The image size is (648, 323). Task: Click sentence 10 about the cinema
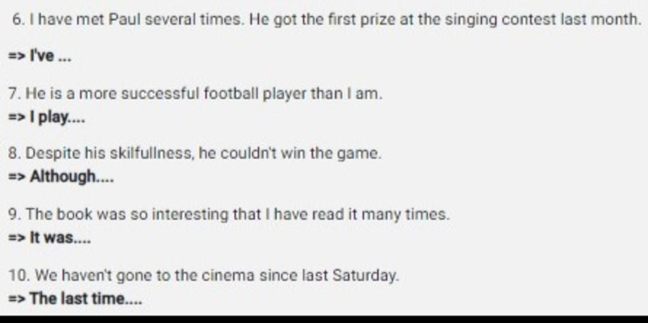point(204,276)
